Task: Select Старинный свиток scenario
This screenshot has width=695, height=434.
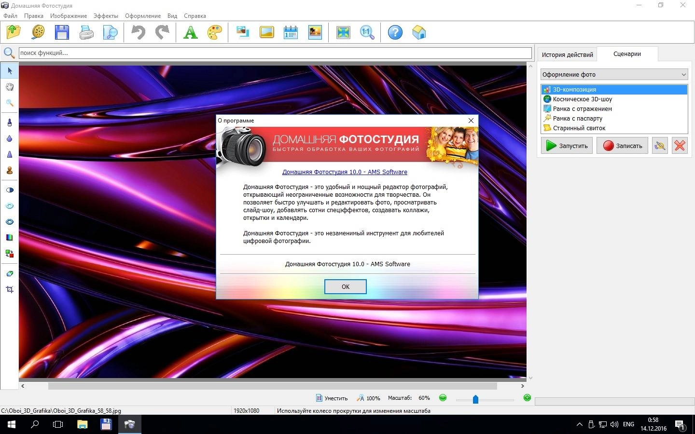Action: tap(614, 128)
